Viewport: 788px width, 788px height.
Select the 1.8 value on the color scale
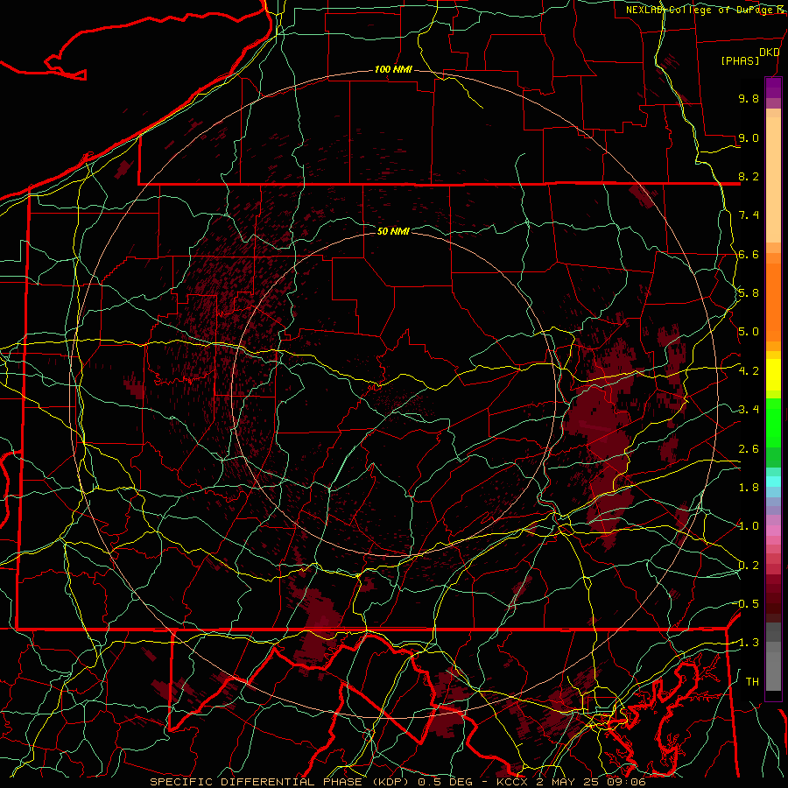pyautogui.click(x=749, y=488)
